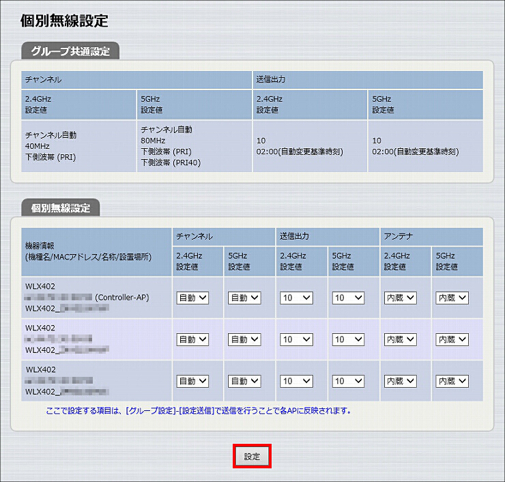Viewport: 505px width, 482px height.
Task: Open second WLX402 2.4GHz channel dropdown
Action: tap(192, 339)
